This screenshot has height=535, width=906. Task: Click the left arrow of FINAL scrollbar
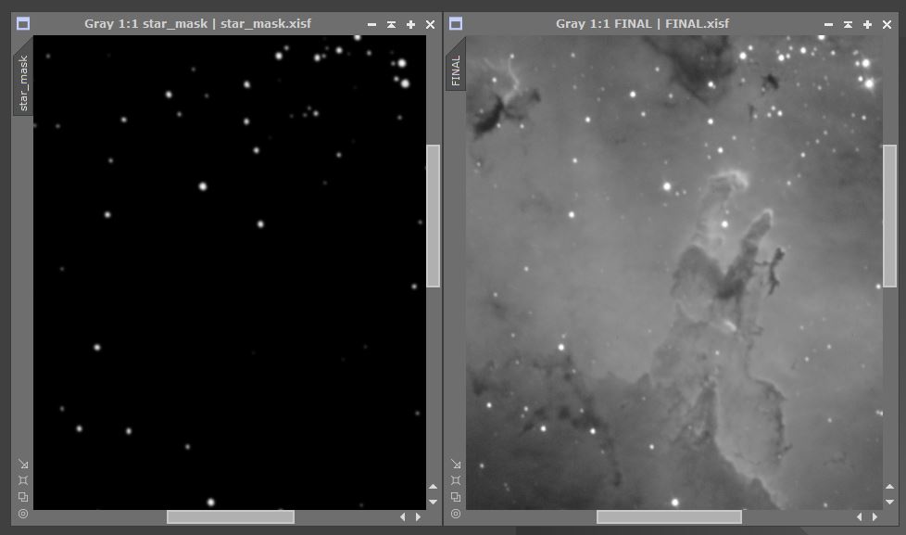click(859, 517)
